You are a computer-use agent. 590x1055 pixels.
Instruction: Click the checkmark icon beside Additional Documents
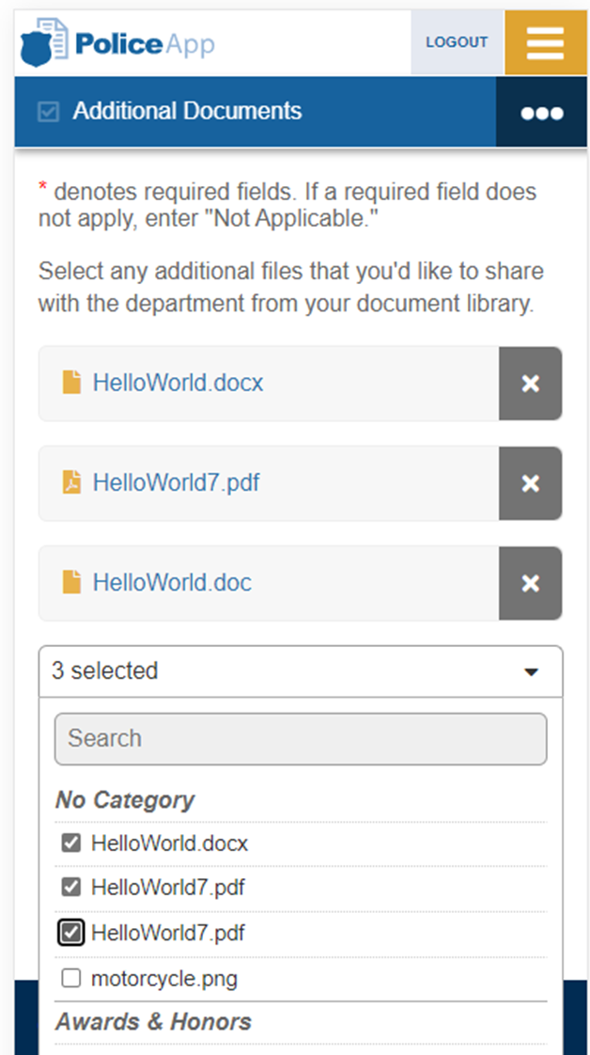[48, 112]
